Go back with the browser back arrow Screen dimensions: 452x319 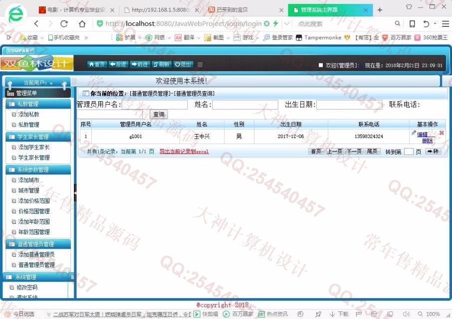pyautogui.click(x=36, y=23)
